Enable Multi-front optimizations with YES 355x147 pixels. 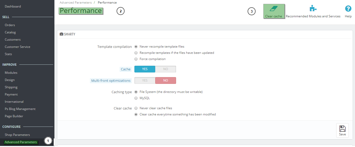click(x=145, y=80)
